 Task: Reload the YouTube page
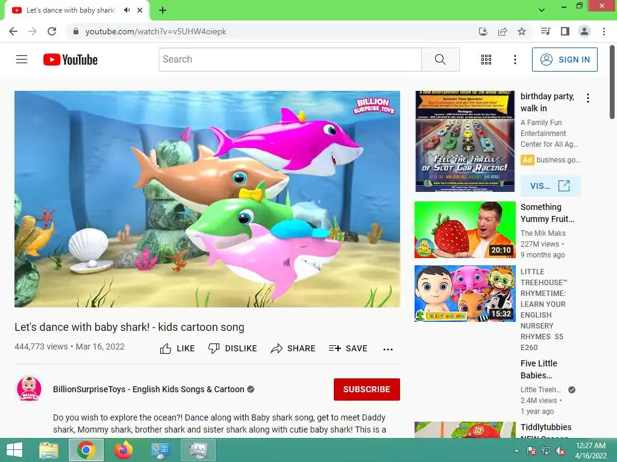[x=52, y=31]
